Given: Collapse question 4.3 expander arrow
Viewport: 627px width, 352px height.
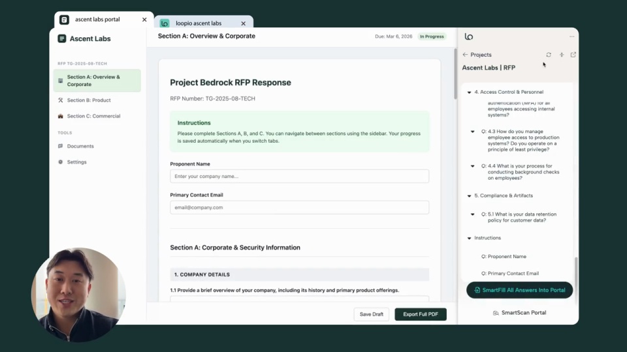Looking at the screenshot, I should pyautogui.click(x=473, y=131).
